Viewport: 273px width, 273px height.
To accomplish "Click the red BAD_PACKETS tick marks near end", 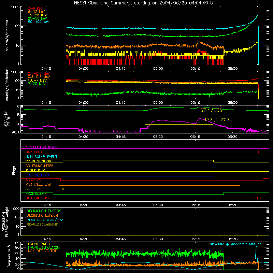I will pyautogui.click(x=257, y=198).
